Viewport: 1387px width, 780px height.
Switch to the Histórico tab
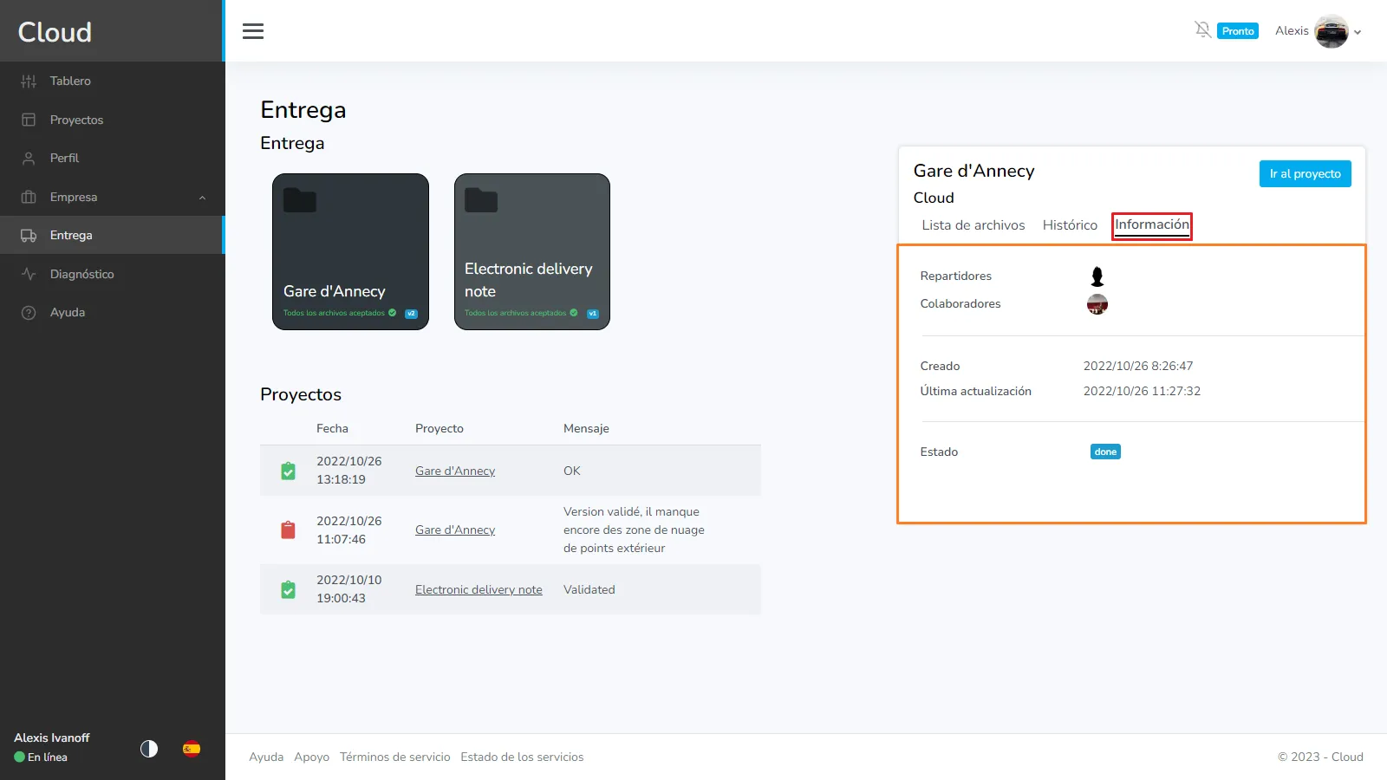(1070, 225)
